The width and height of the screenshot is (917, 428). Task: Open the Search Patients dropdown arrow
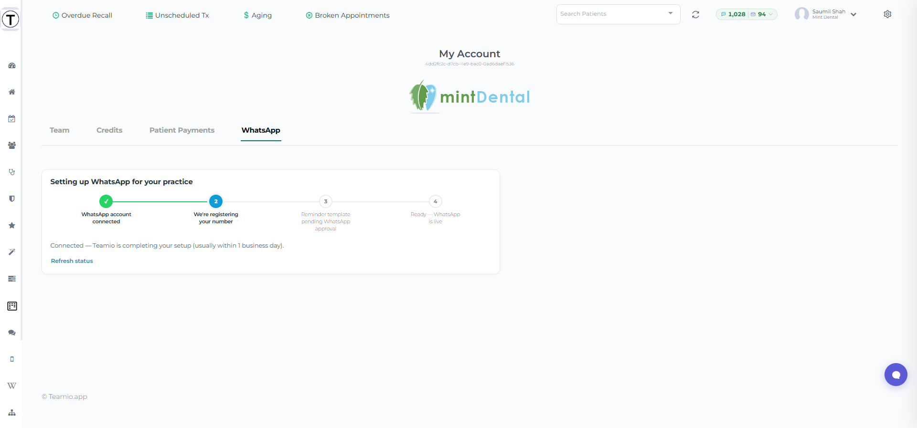coord(671,13)
